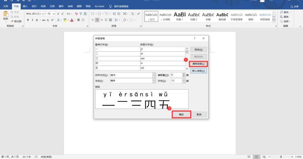
Task: Open the ruby Size (字号) dropdown
Action: tap(183, 81)
